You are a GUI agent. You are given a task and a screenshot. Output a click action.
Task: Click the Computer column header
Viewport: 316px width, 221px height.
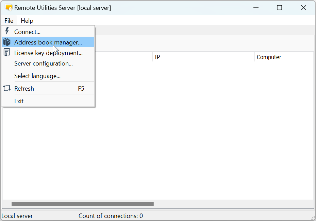coord(284,57)
